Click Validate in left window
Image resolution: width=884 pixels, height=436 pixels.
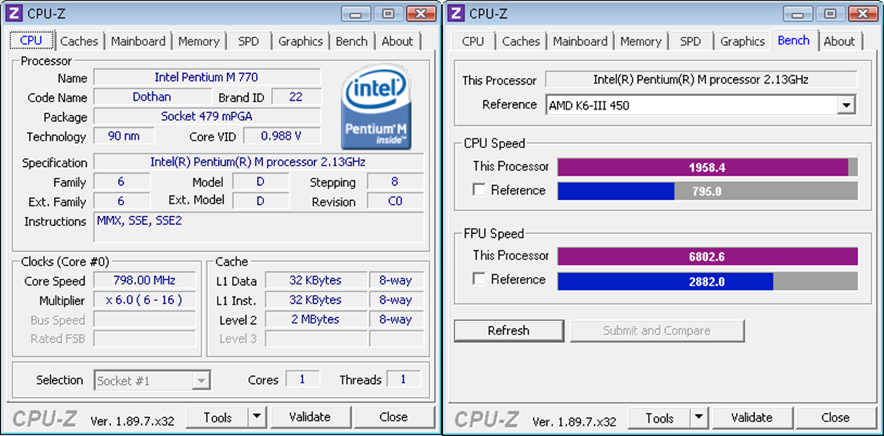tap(310, 417)
